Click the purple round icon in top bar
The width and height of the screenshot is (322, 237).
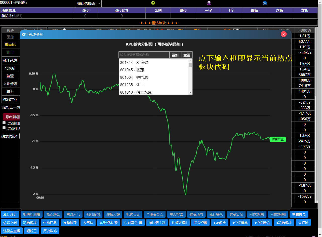pyautogui.click(x=209, y=3)
